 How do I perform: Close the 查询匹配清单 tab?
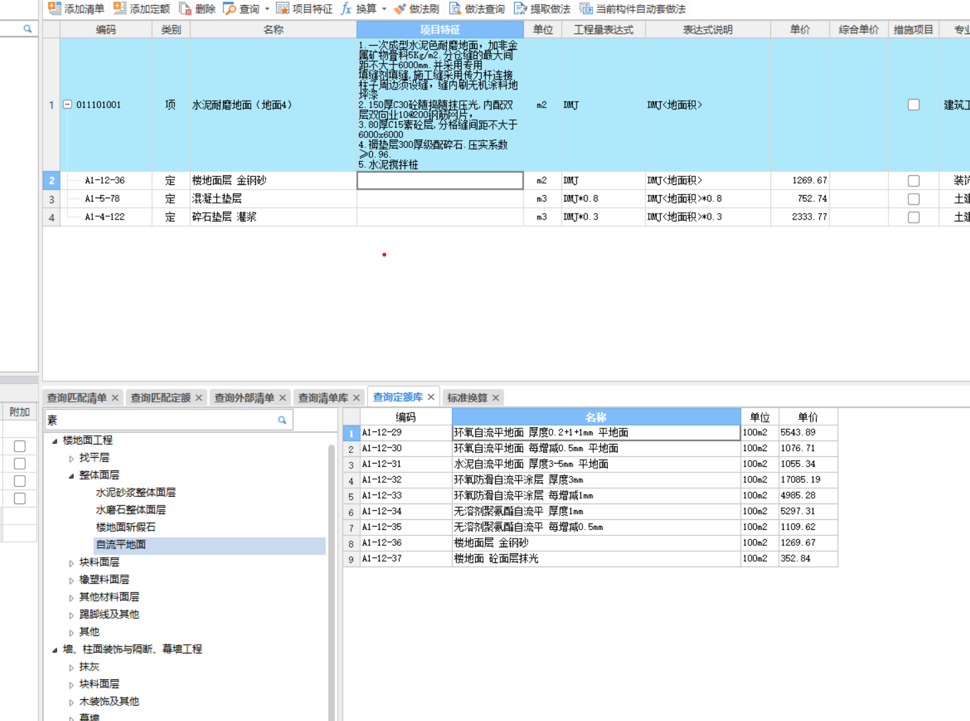(115, 397)
